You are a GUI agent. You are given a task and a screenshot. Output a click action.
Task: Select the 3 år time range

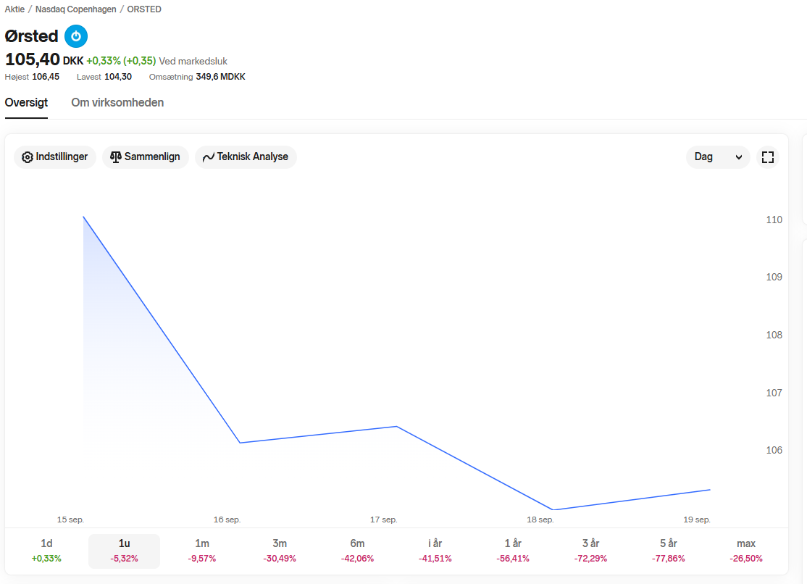tap(590, 551)
